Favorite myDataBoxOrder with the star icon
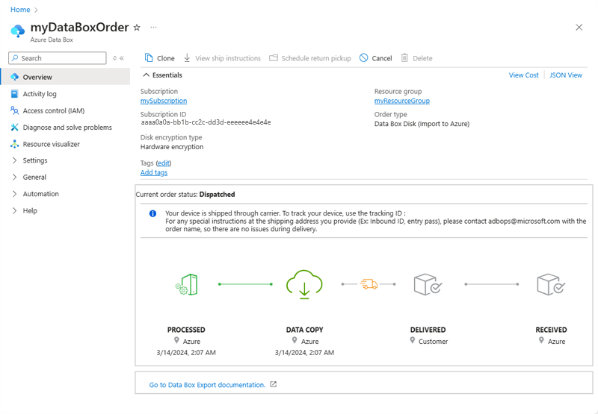The height and width of the screenshot is (414, 598). (136, 28)
